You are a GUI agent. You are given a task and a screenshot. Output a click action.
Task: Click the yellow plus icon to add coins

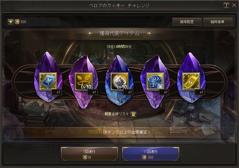pyautogui.click(x=11, y=22)
